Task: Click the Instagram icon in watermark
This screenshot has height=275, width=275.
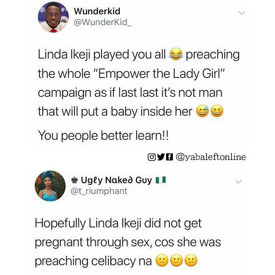Action: tap(152, 157)
